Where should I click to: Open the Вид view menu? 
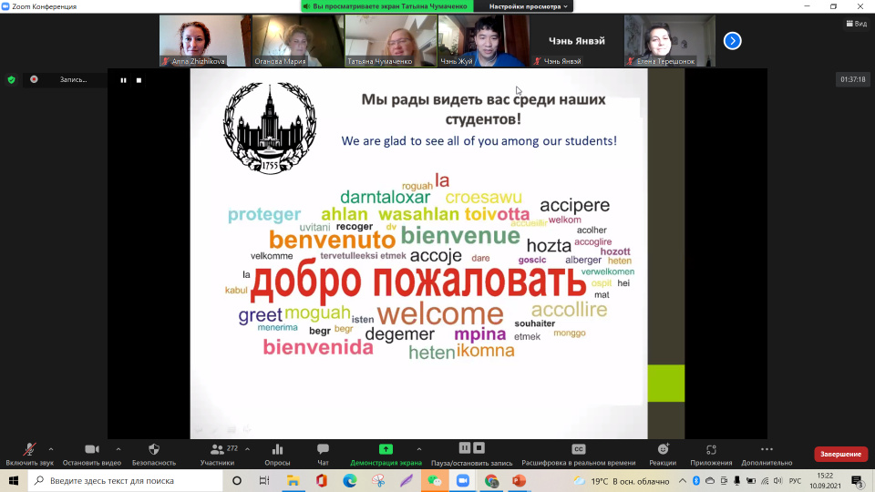(854, 24)
